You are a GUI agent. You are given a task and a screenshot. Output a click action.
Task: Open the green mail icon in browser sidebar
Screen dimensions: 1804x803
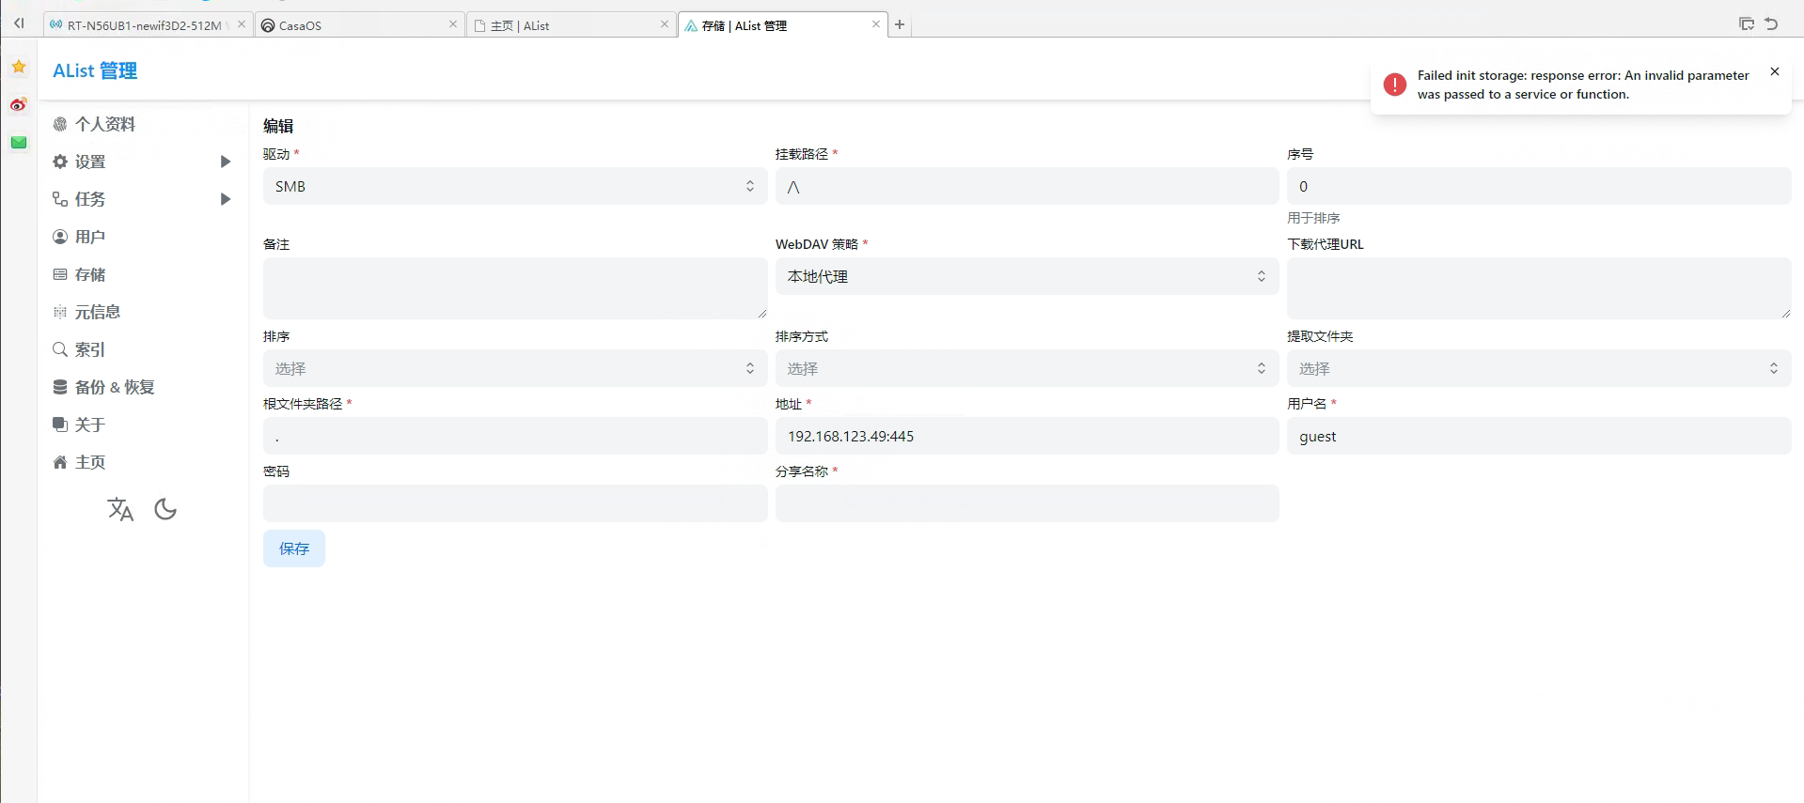pyautogui.click(x=19, y=143)
